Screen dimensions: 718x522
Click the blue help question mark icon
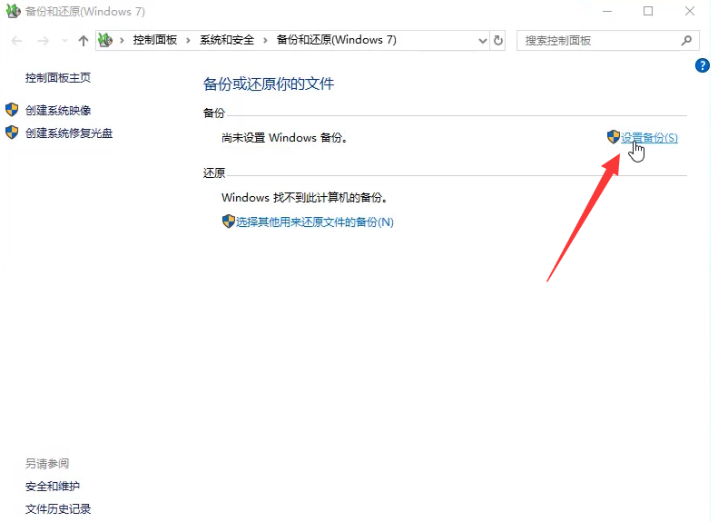coord(702,65)
